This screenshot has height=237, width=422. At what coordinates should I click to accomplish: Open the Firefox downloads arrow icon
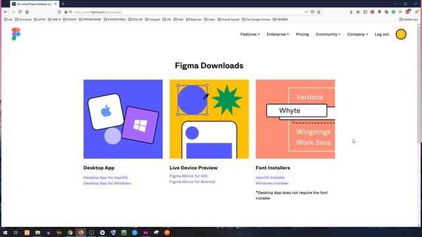(x=351, y=12)
